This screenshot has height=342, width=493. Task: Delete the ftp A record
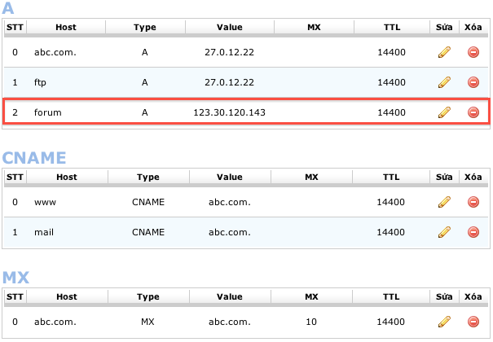tap(473, 82)
